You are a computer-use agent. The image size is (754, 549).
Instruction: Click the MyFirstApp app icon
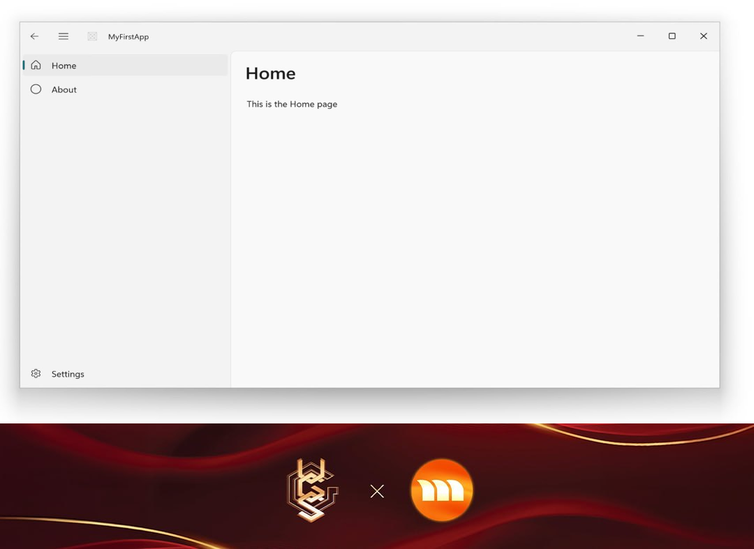pos(92,36)
